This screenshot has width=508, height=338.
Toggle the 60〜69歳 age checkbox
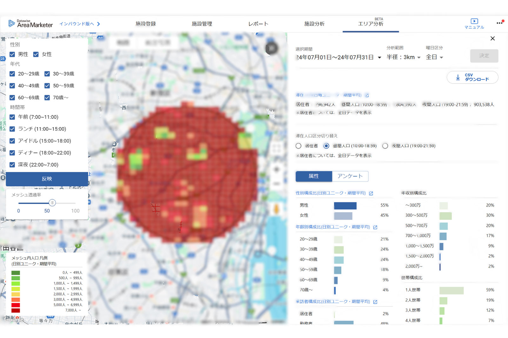pos(12,98)
